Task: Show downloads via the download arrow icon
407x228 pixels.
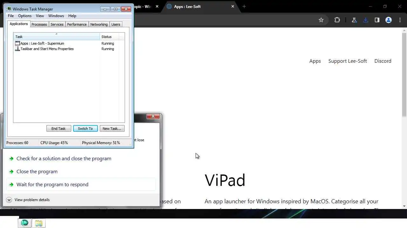Action: click(x=366, y=20)
